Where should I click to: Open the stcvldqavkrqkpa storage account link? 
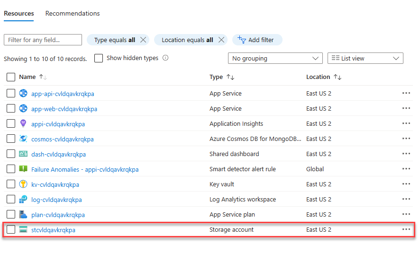tap(53, 230)
